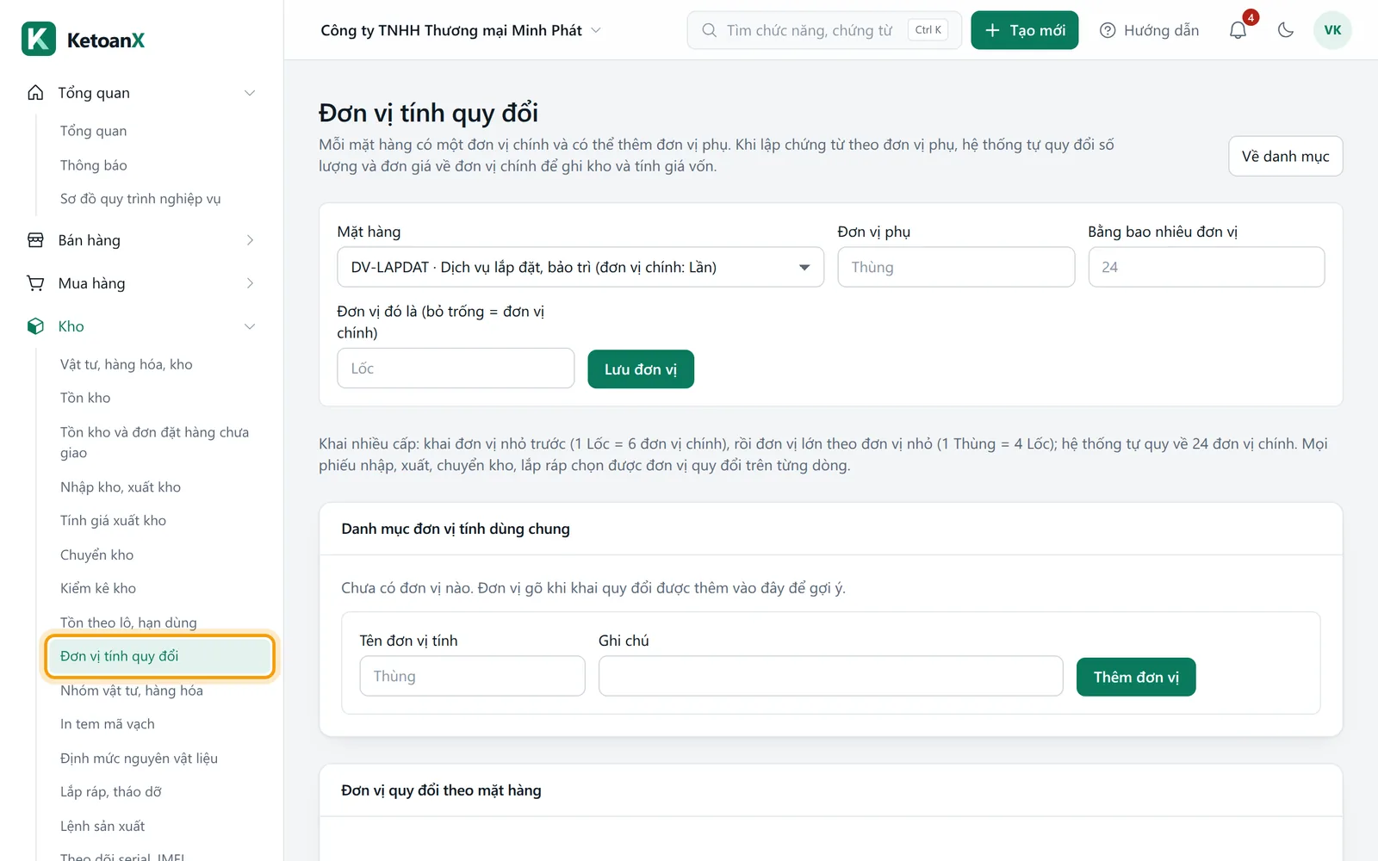Focus the Ghi chú input field
The height and width of the screenshot is (861, 1378).
pos(830,676)
